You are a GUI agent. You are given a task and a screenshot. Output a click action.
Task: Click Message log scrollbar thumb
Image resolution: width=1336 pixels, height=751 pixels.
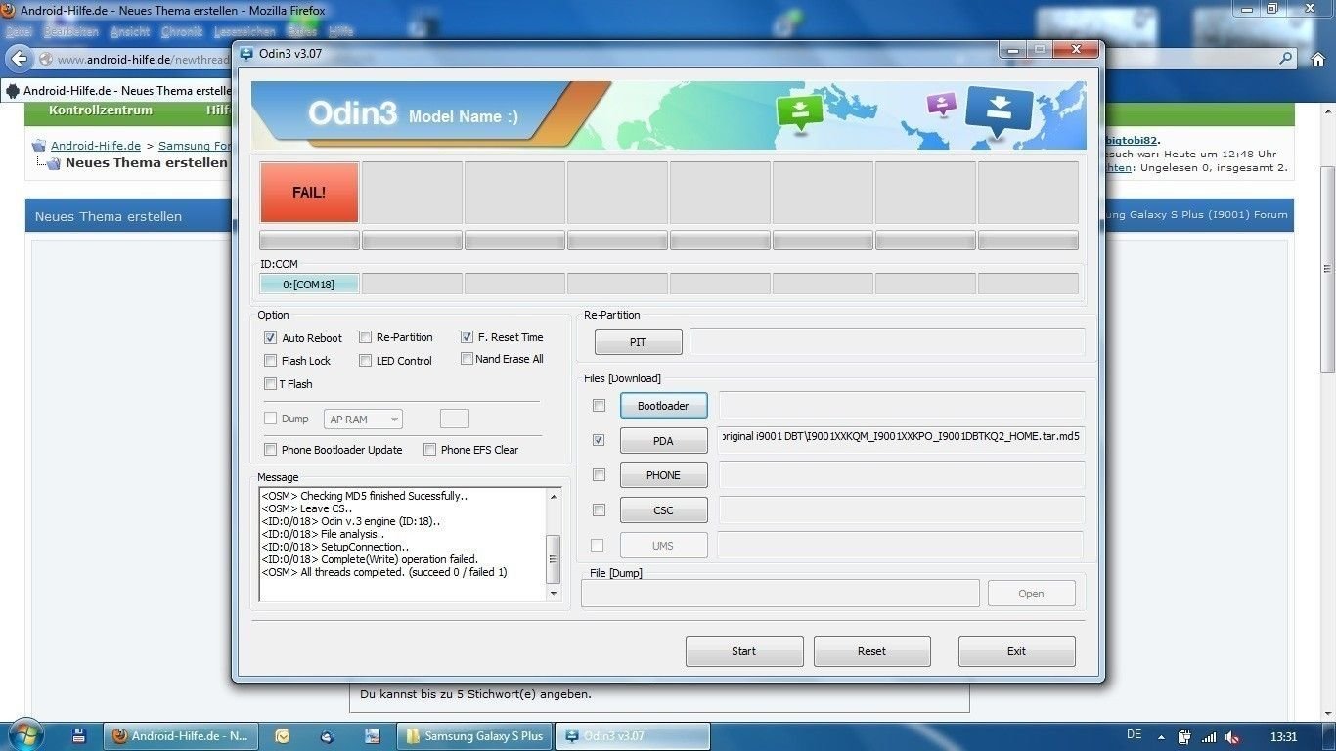tap(554, 558)
